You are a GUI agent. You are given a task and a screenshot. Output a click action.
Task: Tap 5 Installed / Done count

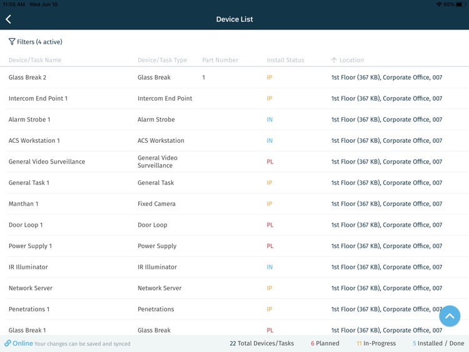coord(438,343)
